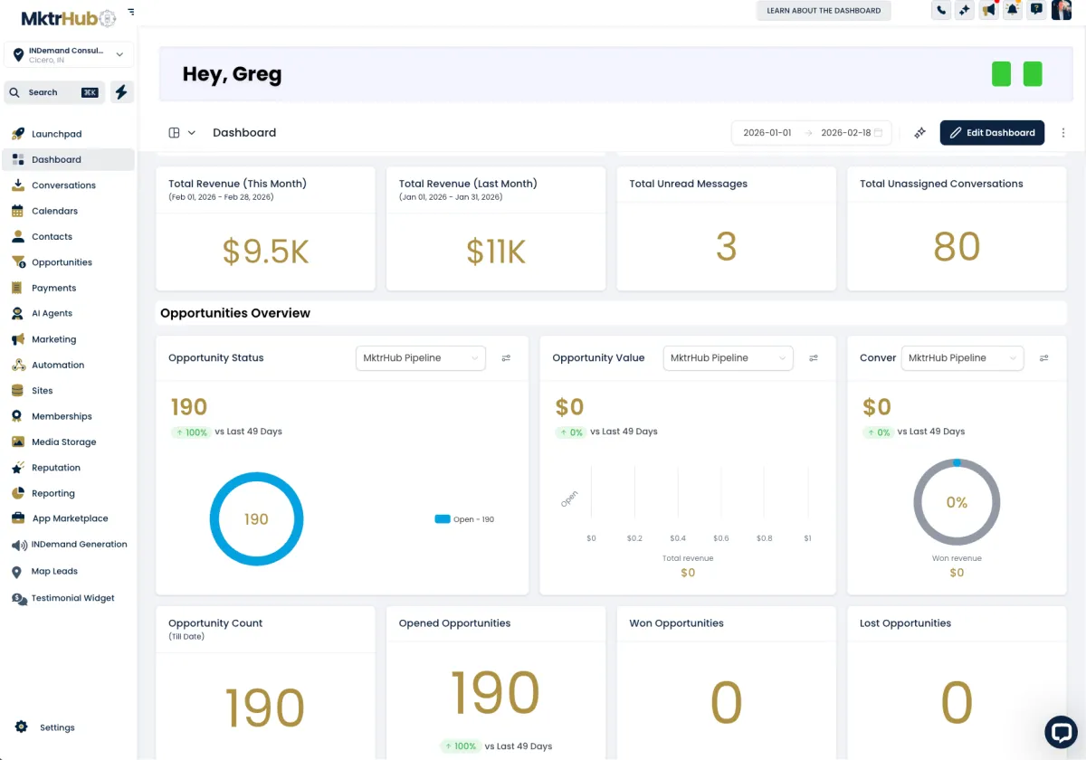1086x760 pixels.
Task: Click the Conversion widget filter settings icon
Action: pyautogui.click(x=1043, y=358)
